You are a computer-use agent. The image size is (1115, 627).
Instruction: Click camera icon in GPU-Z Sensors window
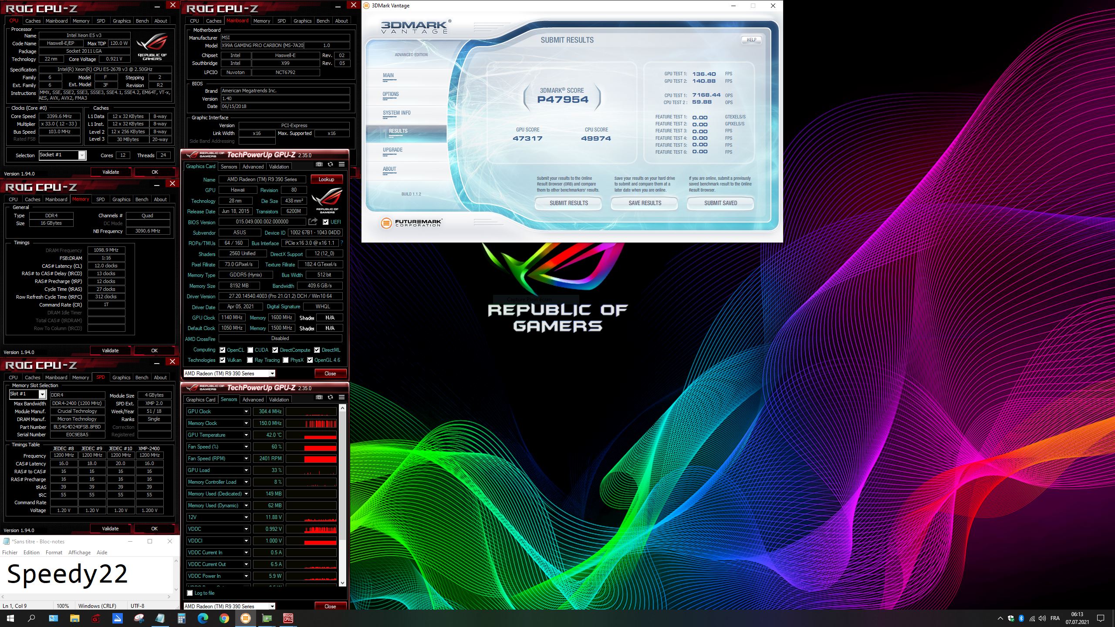pos(319,398)
